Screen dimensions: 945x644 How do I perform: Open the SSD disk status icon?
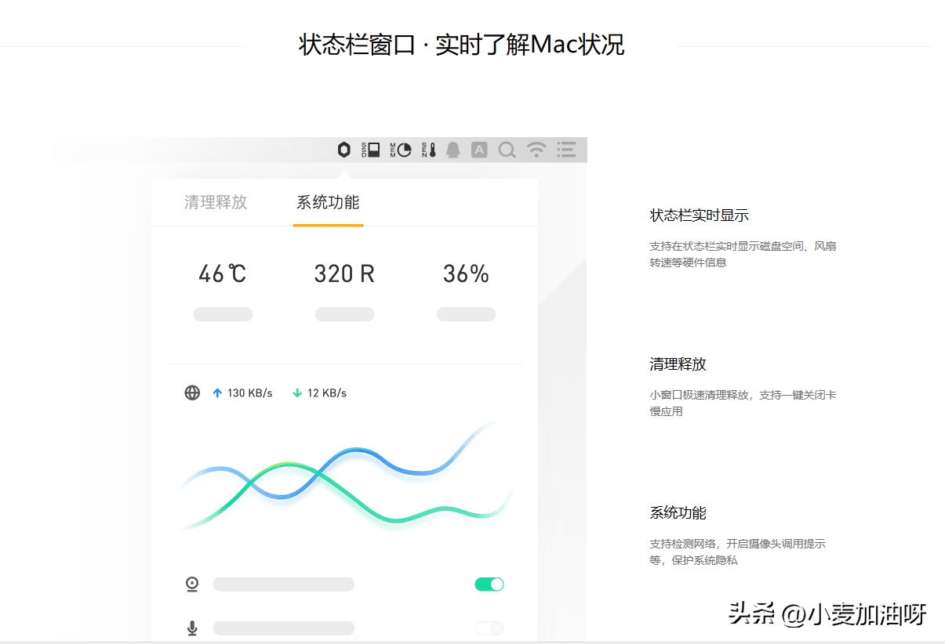[371, 150]
